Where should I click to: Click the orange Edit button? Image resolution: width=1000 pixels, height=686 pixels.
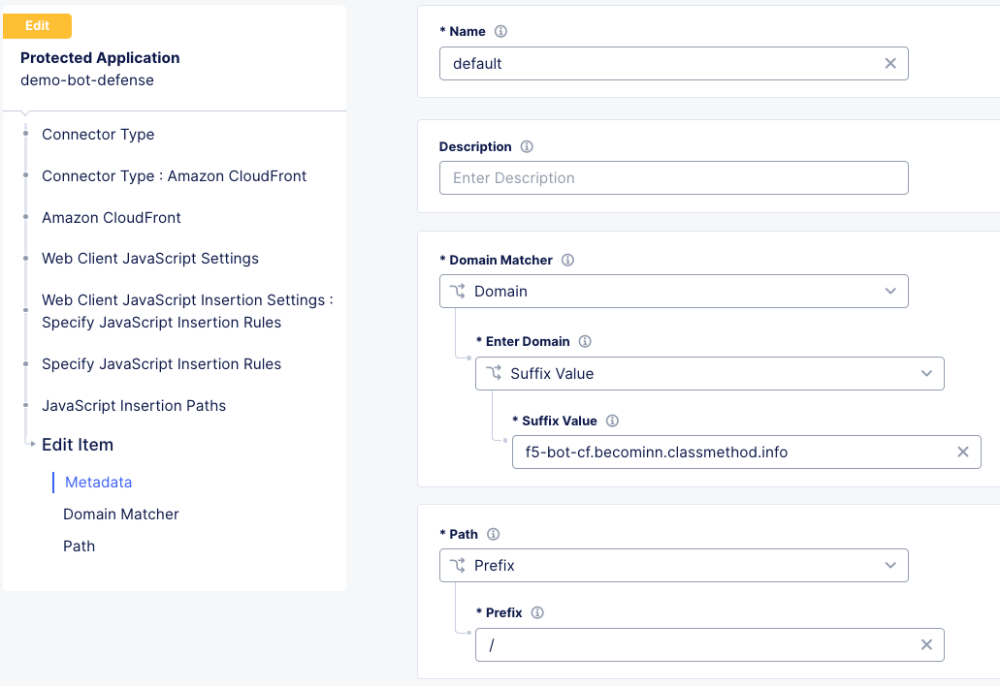[x=37, y=26]
